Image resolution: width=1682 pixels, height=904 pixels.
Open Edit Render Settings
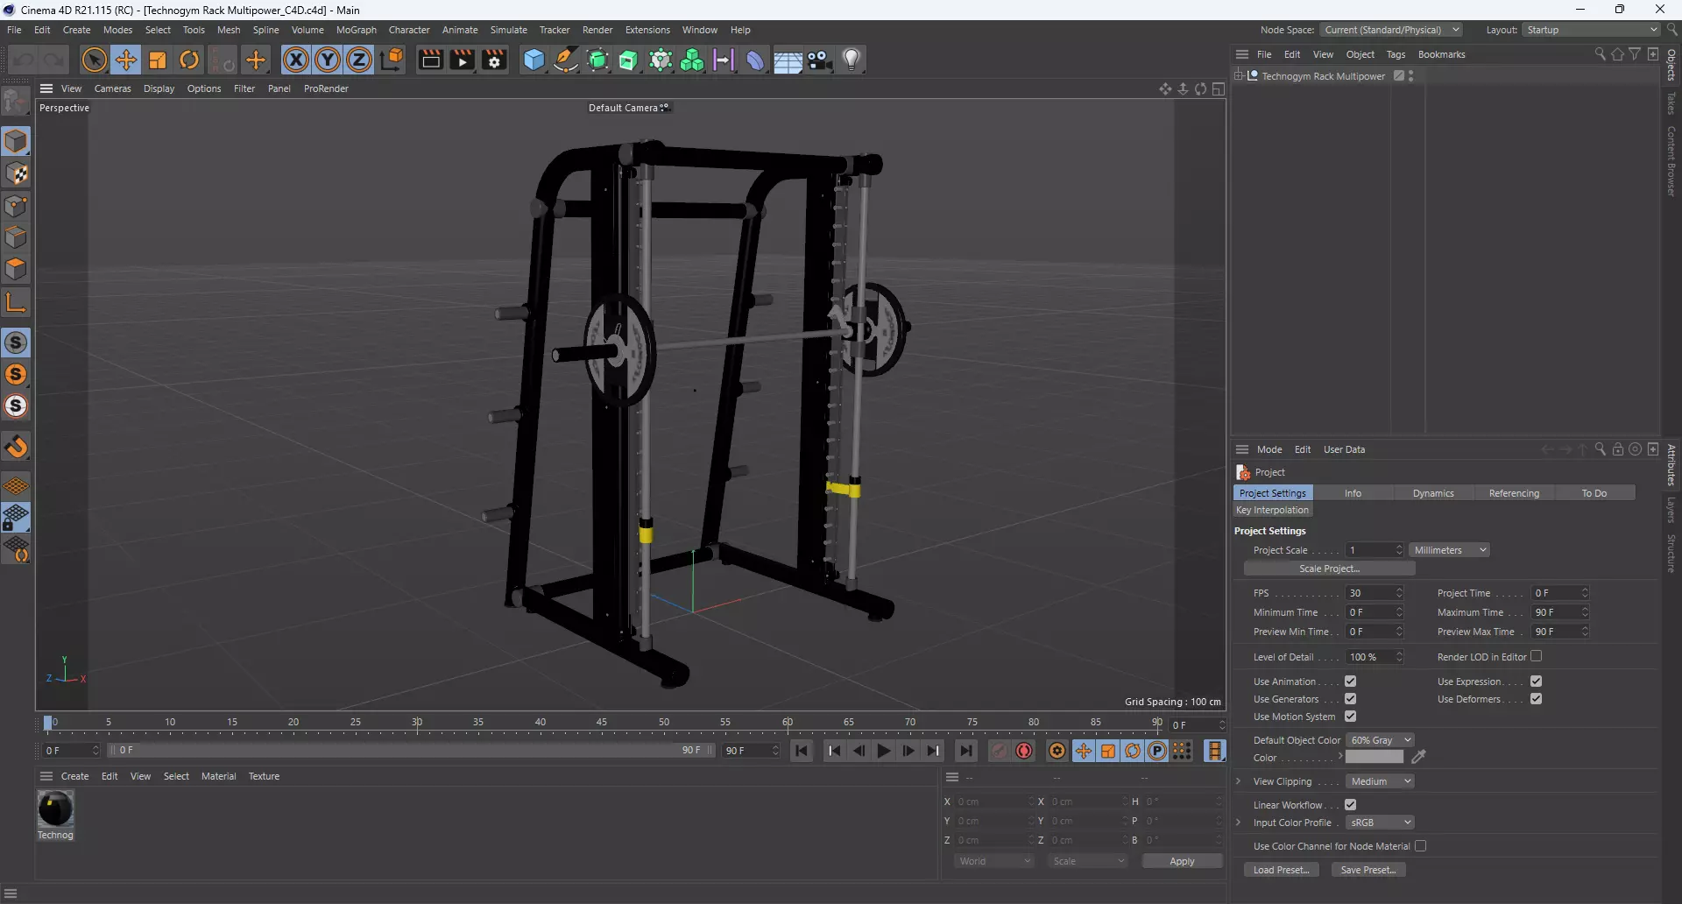[494, 60]
